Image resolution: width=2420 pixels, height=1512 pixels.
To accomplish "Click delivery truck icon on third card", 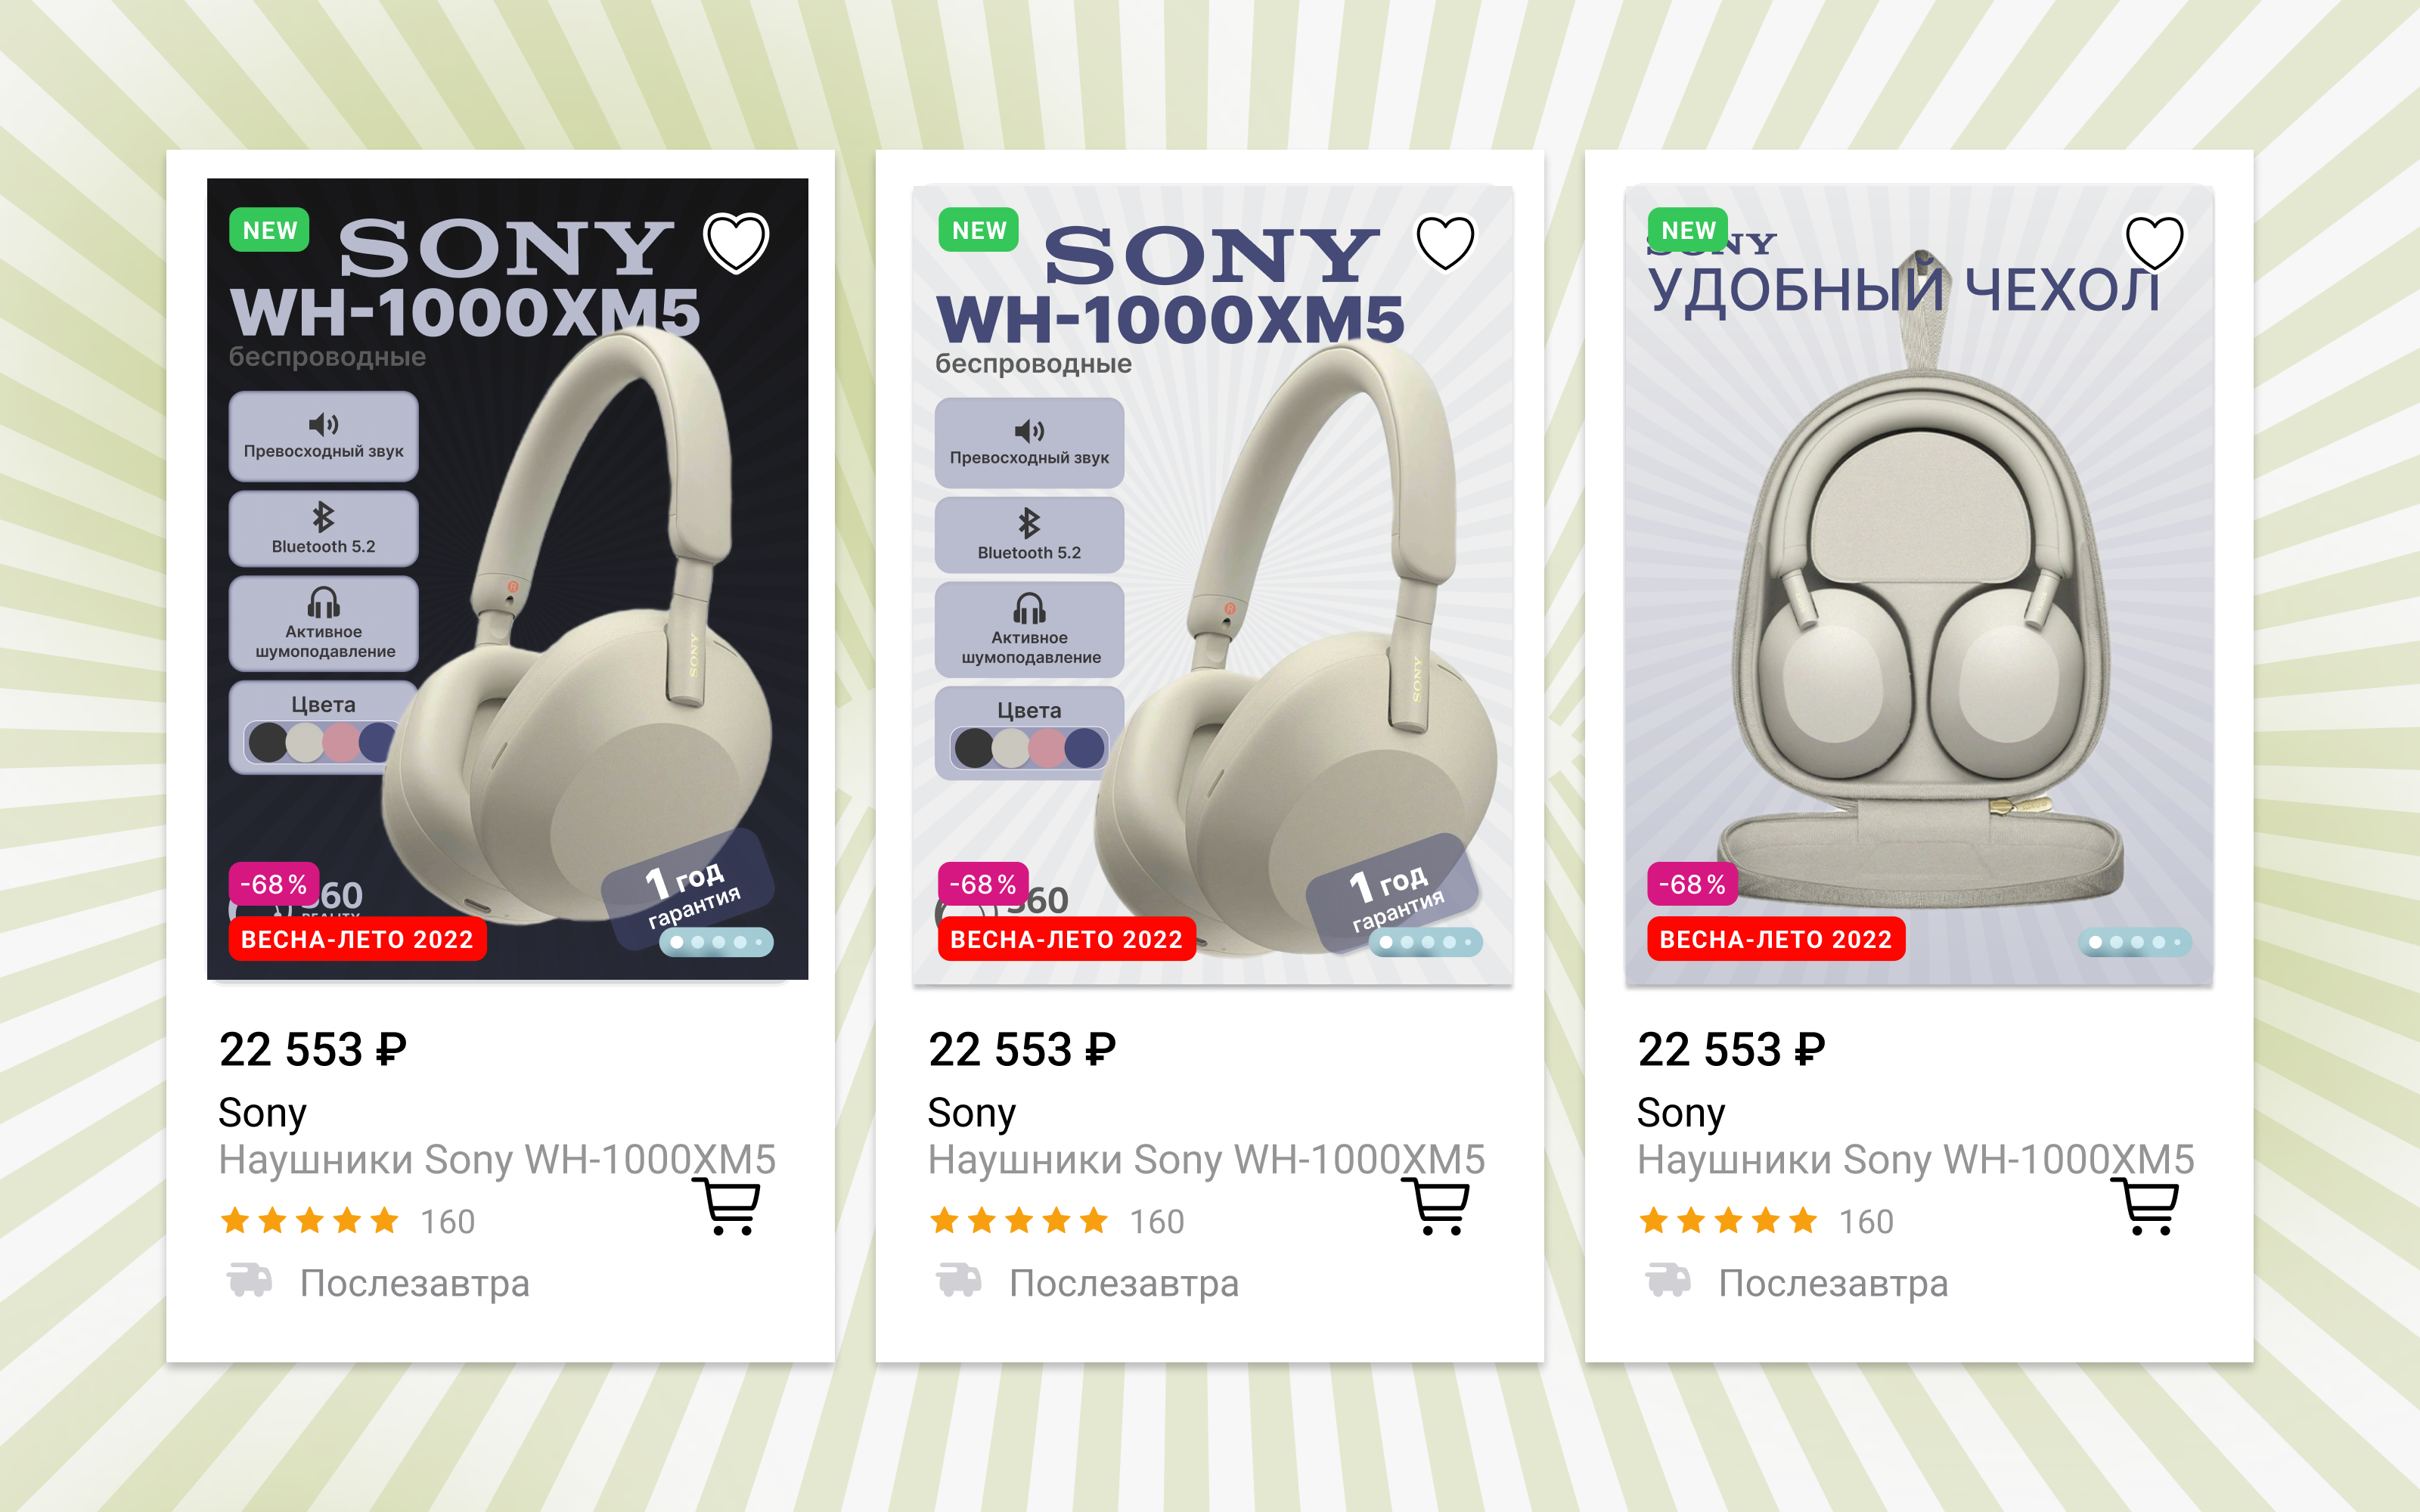I will coord(1668,1279).
